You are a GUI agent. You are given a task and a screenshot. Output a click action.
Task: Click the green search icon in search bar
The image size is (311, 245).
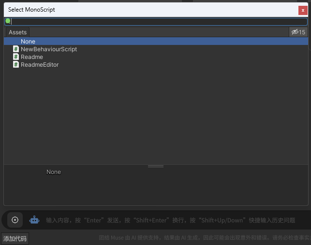tap(8, 21)
